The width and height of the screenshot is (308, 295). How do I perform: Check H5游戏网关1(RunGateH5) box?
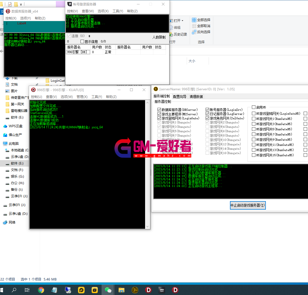click(254, 118)
